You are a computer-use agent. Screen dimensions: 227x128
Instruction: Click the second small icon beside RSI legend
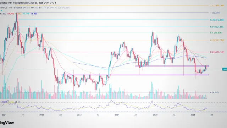[x=19, y=102]
